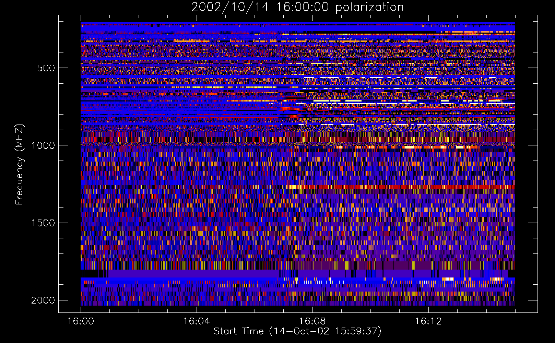Click the 16:12 time tick label
The height and width of the screenshot is (343, 555).
(x=428, y=321)
